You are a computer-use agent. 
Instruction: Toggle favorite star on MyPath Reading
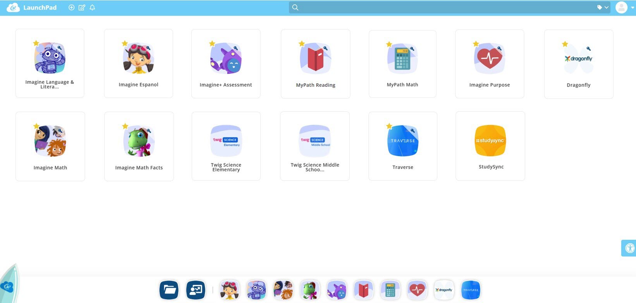(302, 44)
